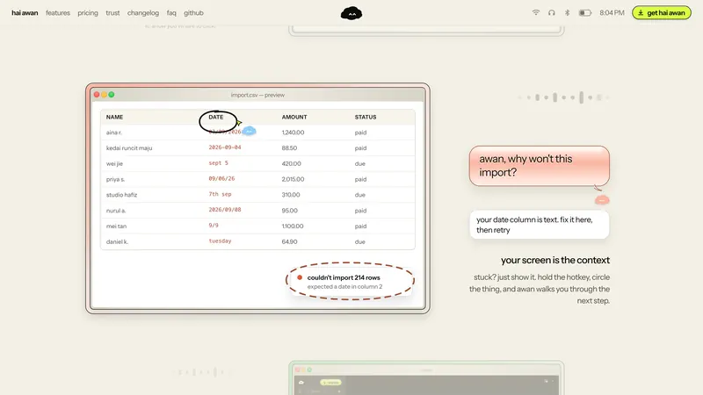Click the 'awan, why won't this import?' bubble

click(x=540, y=166)
